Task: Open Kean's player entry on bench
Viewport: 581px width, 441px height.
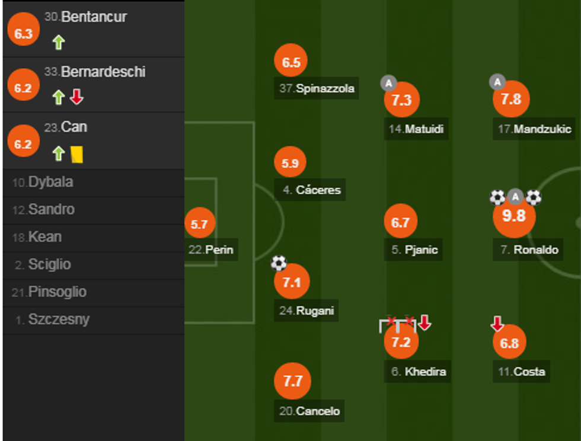Action: [44, 237]
